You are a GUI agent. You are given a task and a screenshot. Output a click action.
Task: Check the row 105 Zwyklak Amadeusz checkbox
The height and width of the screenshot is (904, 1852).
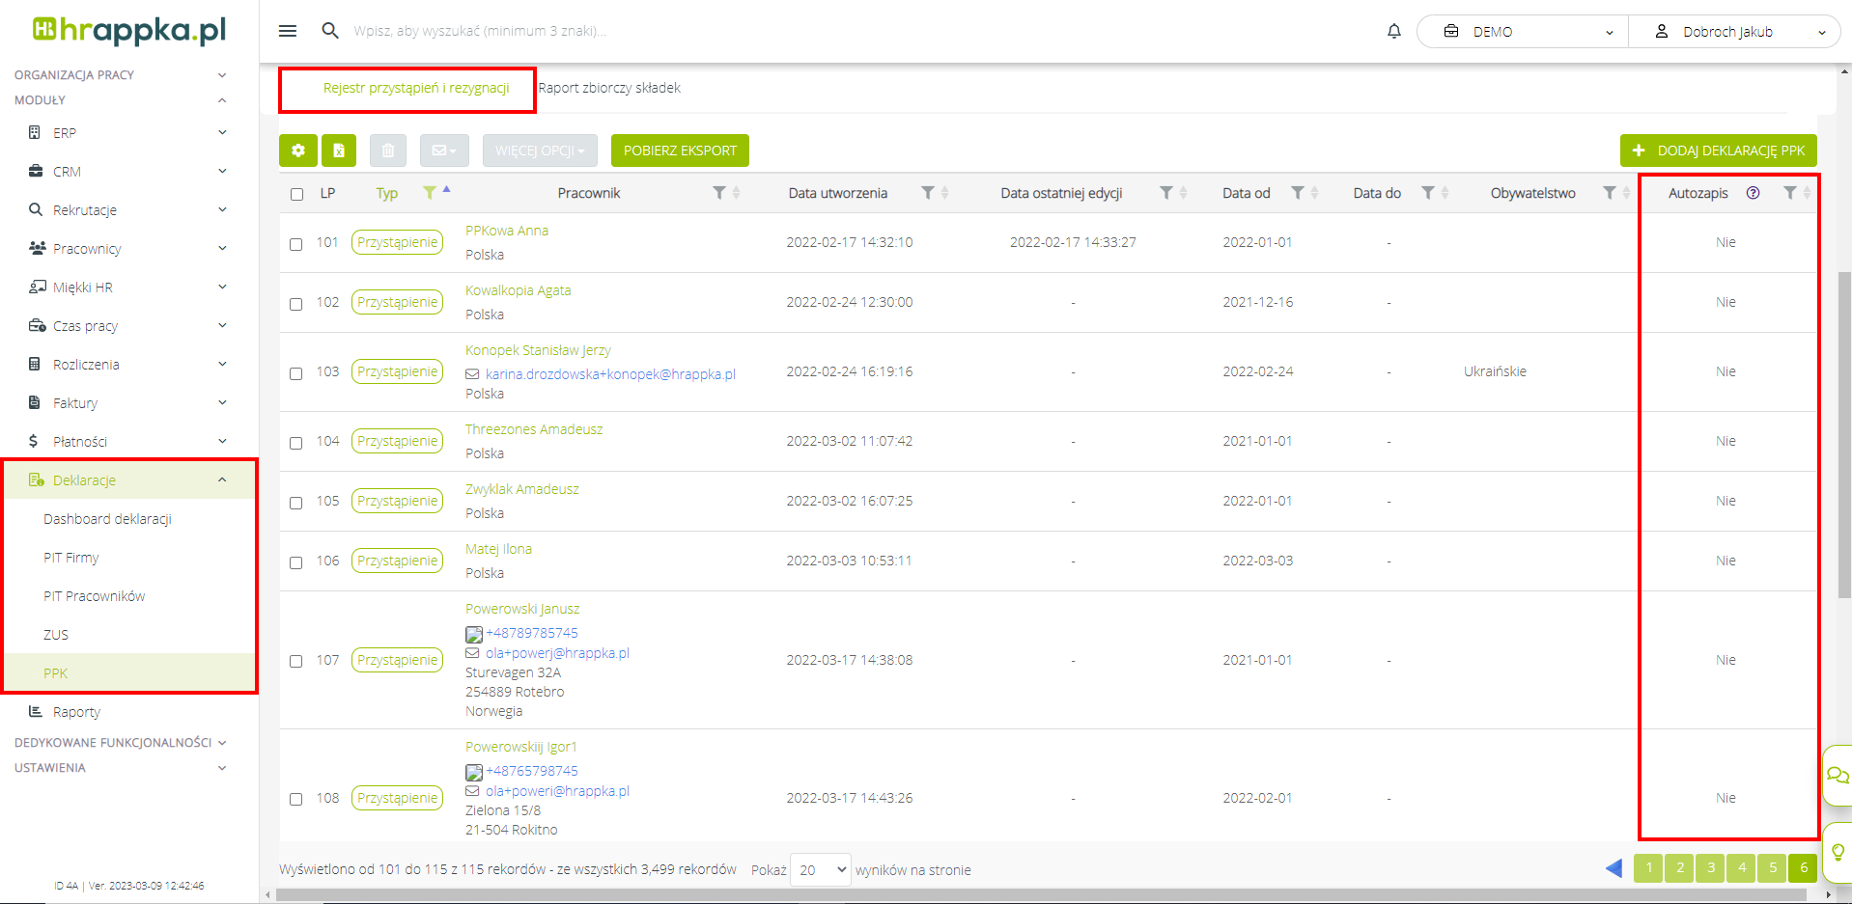tap(296, 503)
